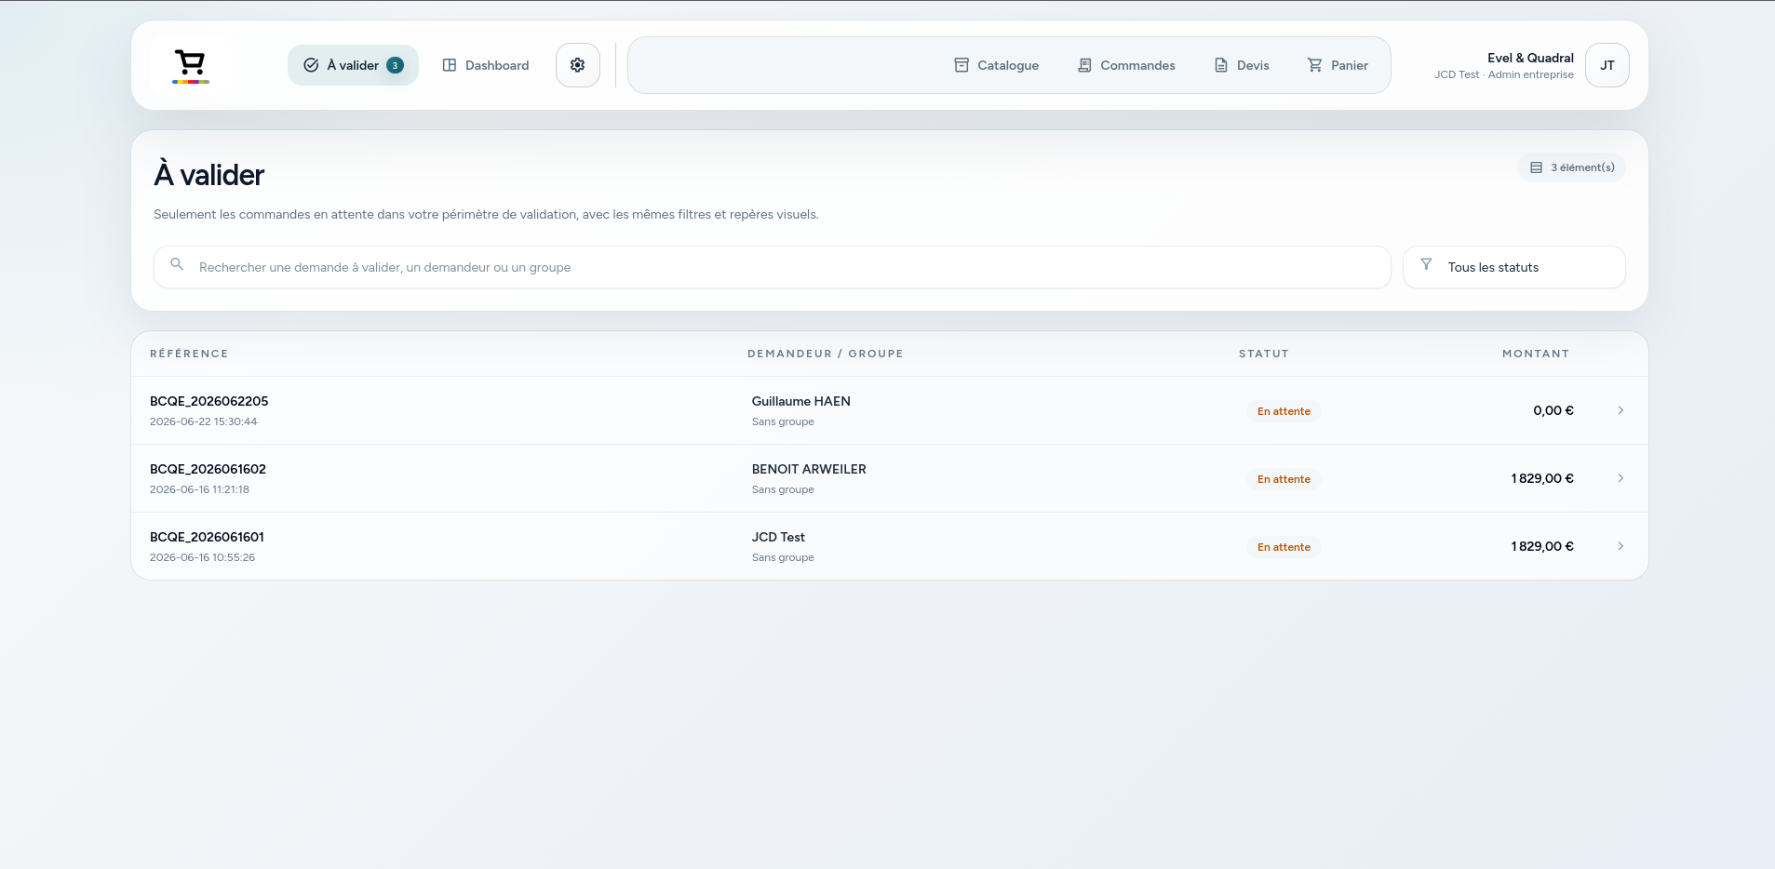Click the MONTANT column header
The width and height of the screenshot is (1775, 869).
[x=1536, y=354]
